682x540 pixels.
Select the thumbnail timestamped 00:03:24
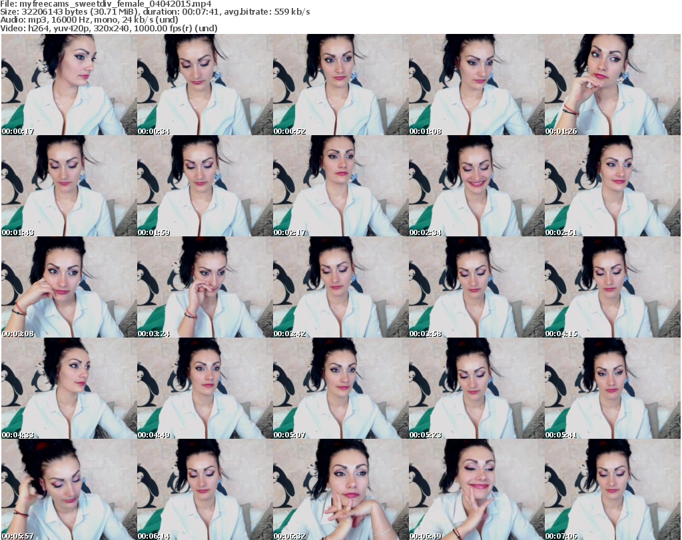pos(205,288)
